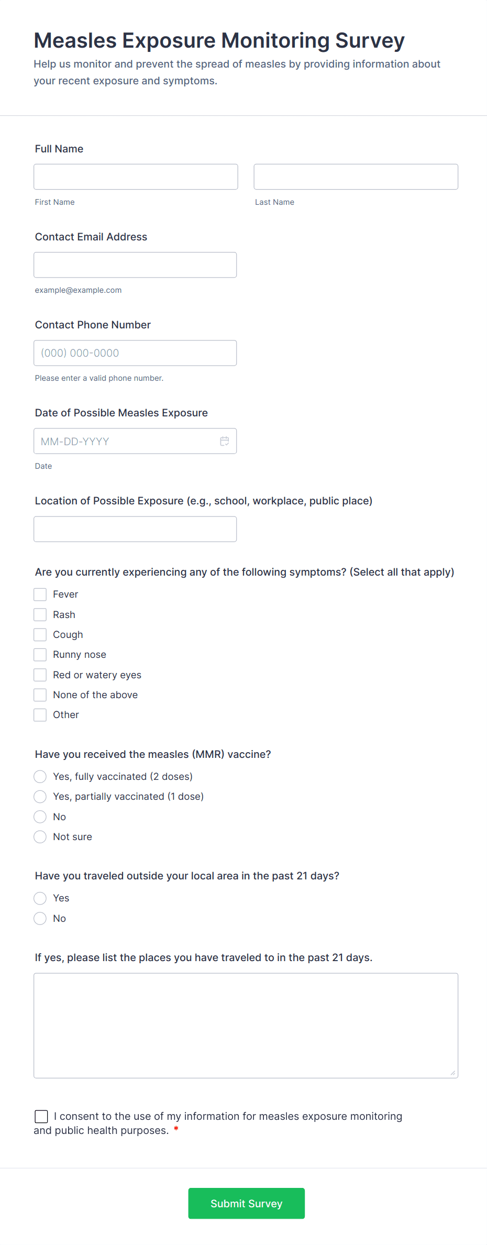Image resolution: width=487 pixels, height=1245 pixels.
Task: Tick the Rash checkbox
Action: point(40,614)
